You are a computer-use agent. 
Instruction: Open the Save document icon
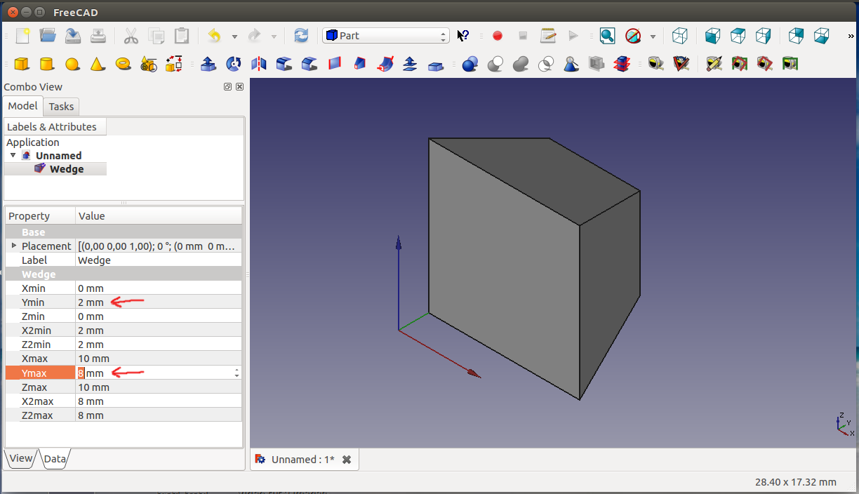click(x=73, y=36)
